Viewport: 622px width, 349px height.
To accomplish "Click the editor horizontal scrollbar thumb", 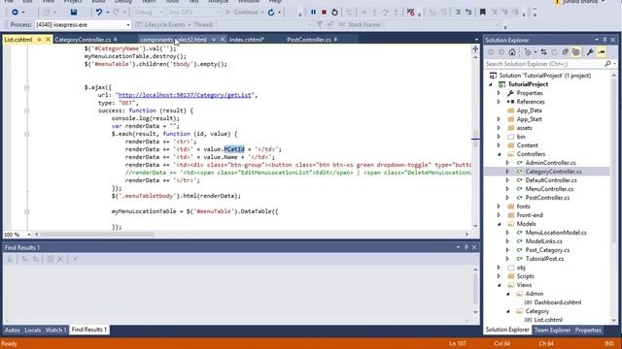I will (x=97, y=235).
